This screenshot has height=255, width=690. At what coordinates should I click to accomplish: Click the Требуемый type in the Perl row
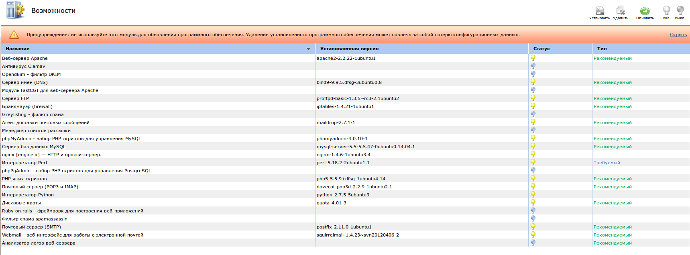tap(607, 163)
